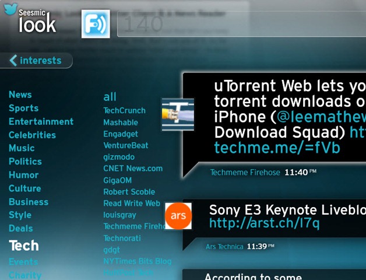Screen dimensions: 366x280
Task: Filter by gdgt source
Action: [111, 250]
